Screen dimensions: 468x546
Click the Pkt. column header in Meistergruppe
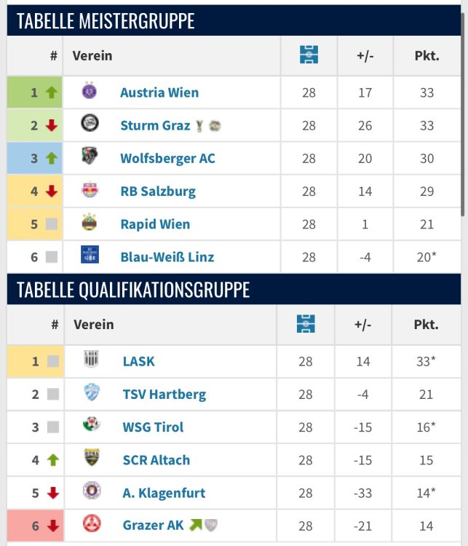[x=427, y=55]
